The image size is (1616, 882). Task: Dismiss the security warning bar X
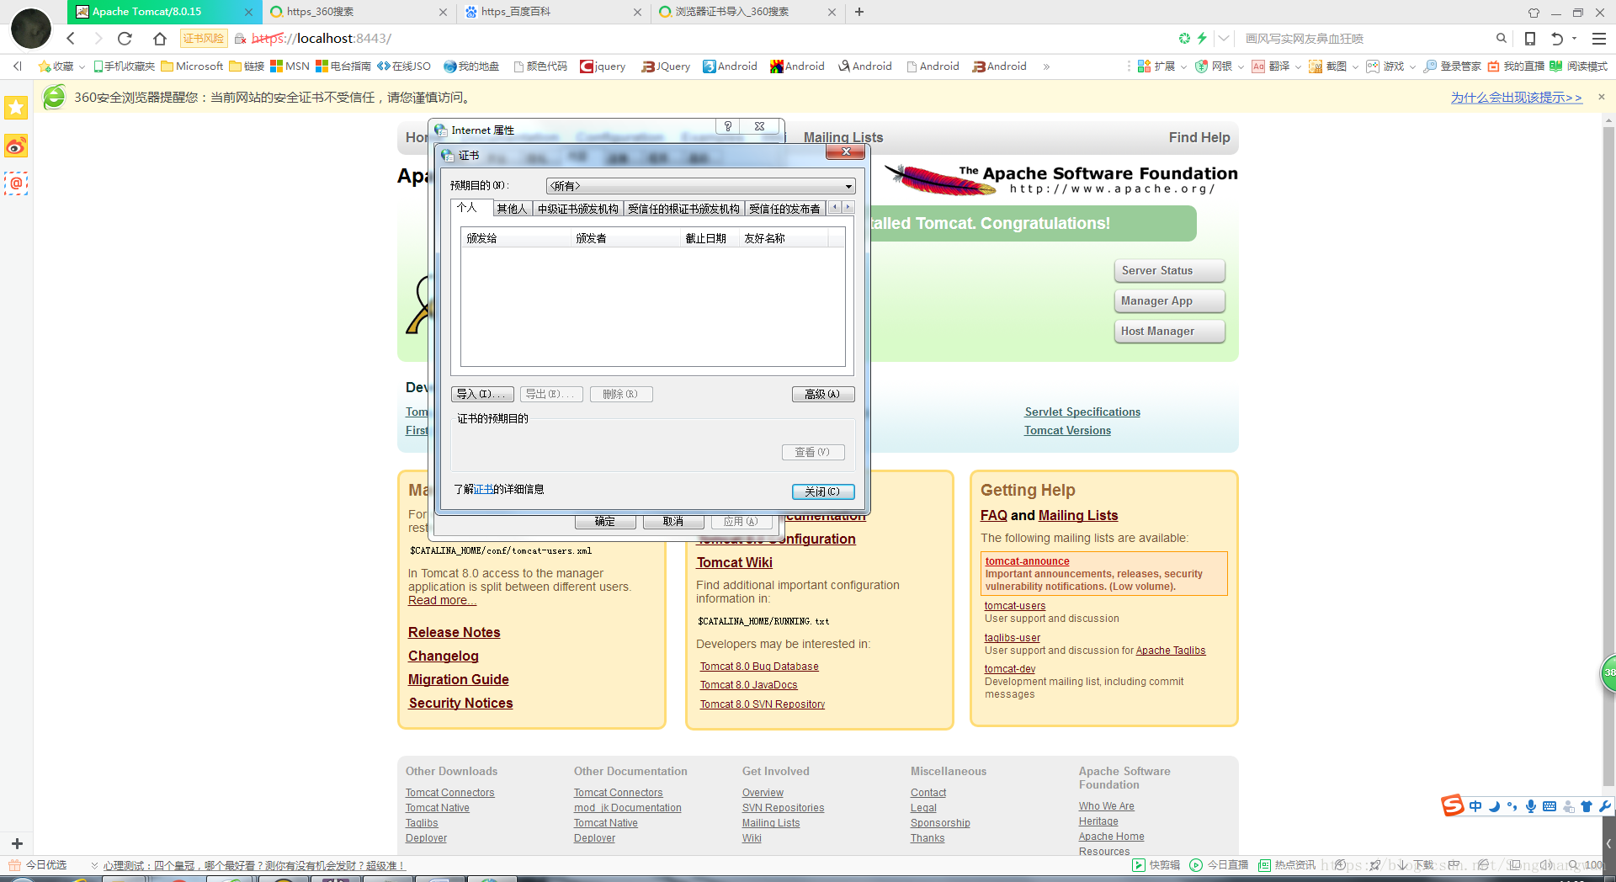click(1601, 97)
